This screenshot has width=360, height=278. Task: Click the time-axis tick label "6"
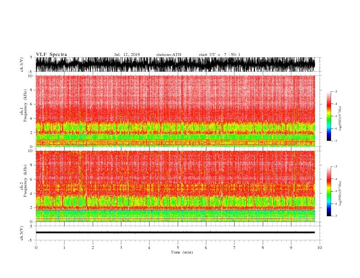206,248
